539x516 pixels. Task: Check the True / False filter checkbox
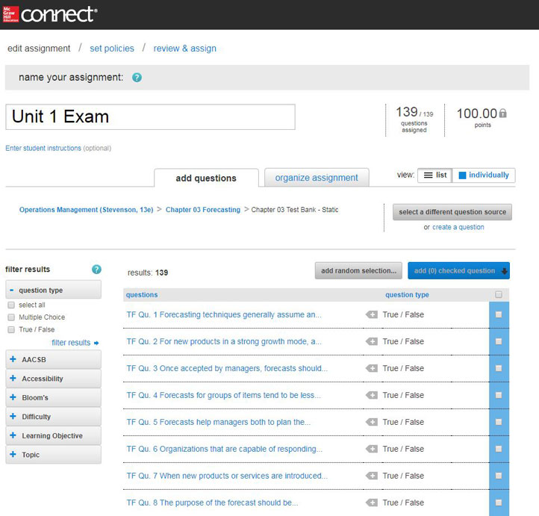point(11,329)
